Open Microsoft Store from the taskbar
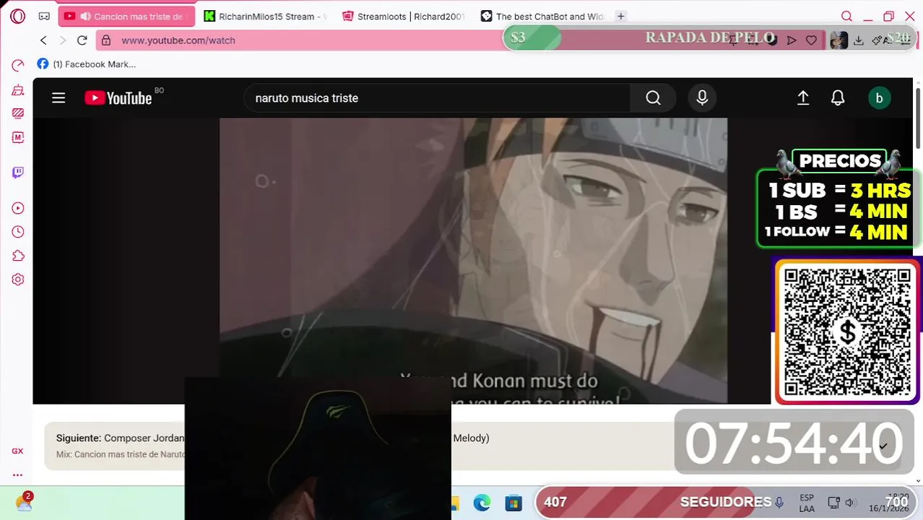This screenshot has width=923, height=520. [513, 503]
